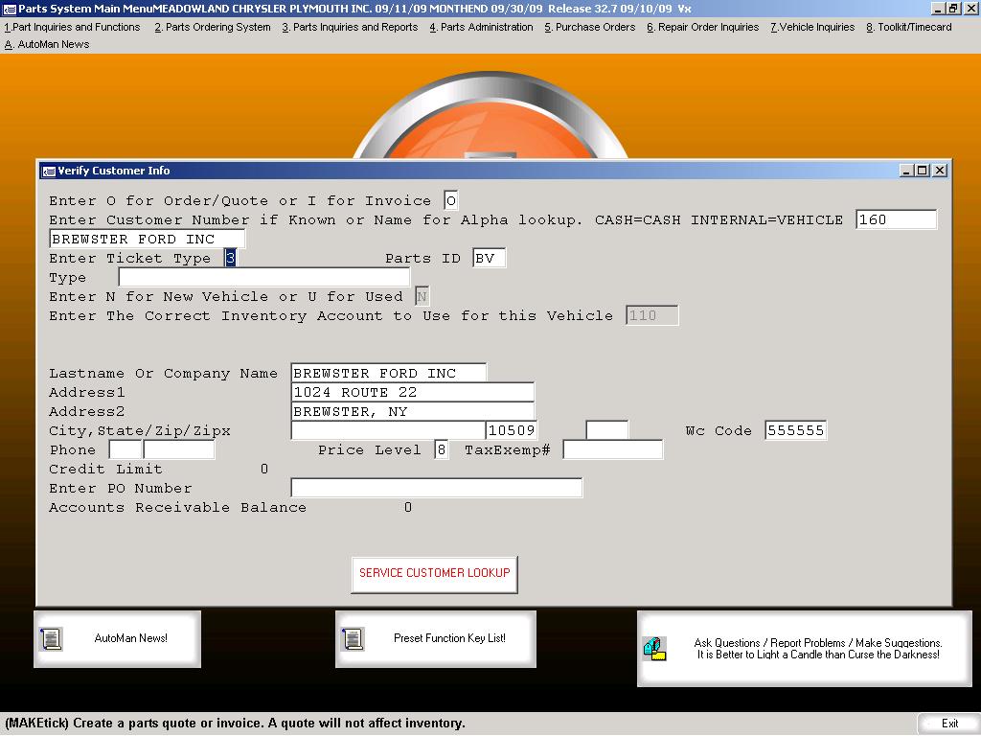Click the Preset Function Key List button
Image resolution: width=981 pixels, height=736 pixels.
[x=449, y=638]
